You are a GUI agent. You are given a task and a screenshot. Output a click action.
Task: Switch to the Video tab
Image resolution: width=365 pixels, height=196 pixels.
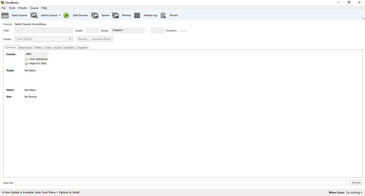click(x=48, y=48)
